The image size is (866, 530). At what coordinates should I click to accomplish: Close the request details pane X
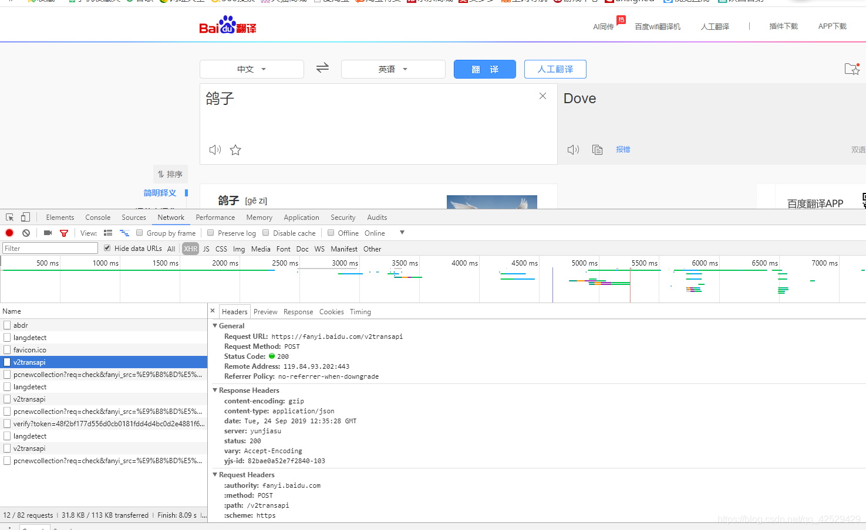pos(213,311)
